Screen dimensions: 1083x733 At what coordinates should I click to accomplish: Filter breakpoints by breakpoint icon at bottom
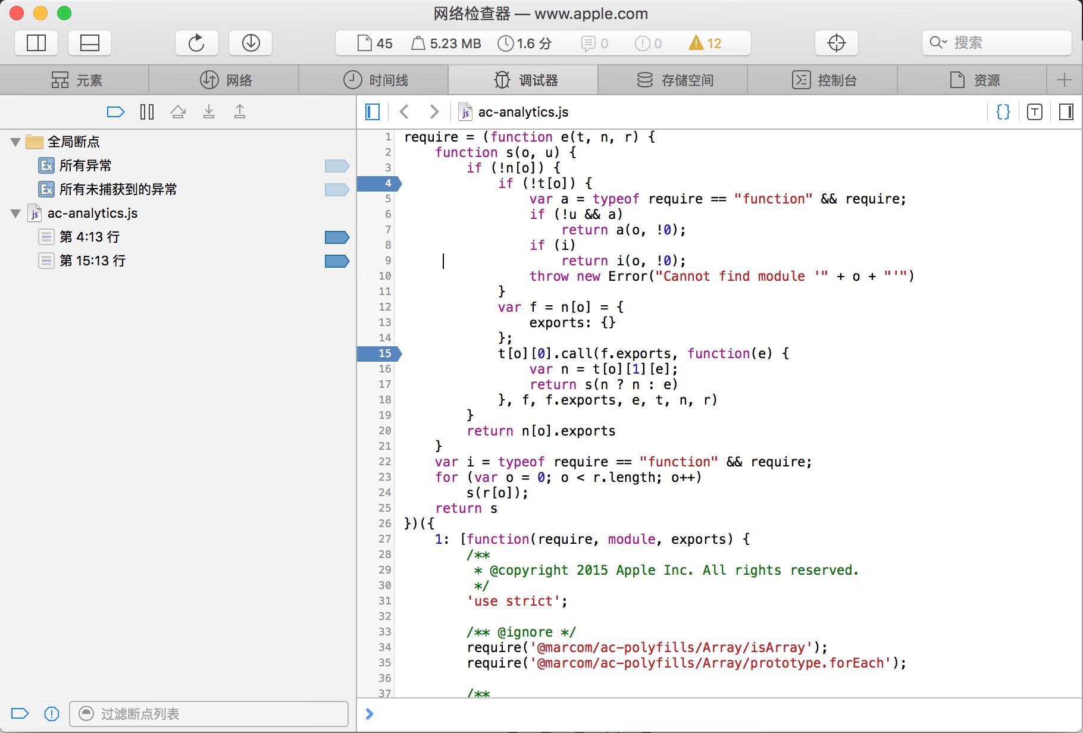pyautogui.click(x=20, y=713)
